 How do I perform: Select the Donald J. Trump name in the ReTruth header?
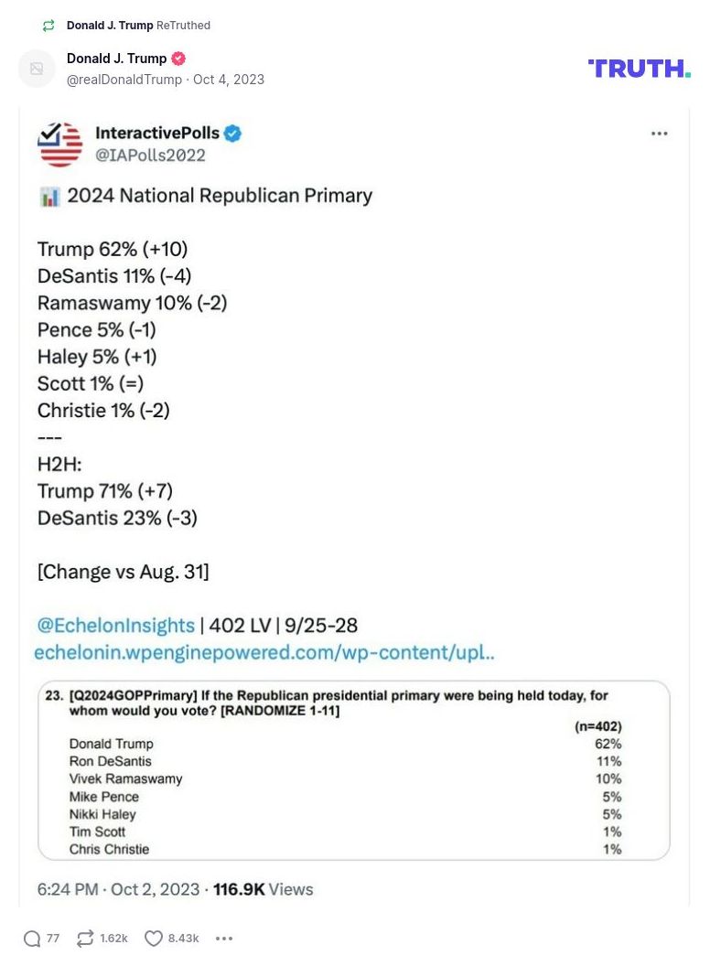[110, 26]
